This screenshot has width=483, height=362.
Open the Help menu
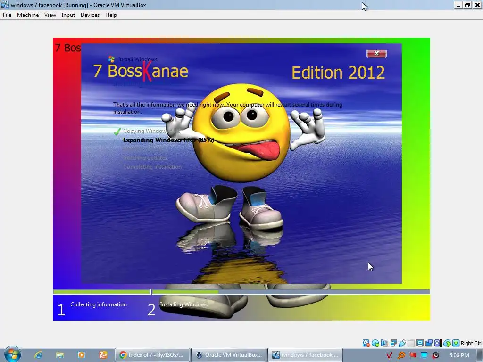click(x=111, y=15)
